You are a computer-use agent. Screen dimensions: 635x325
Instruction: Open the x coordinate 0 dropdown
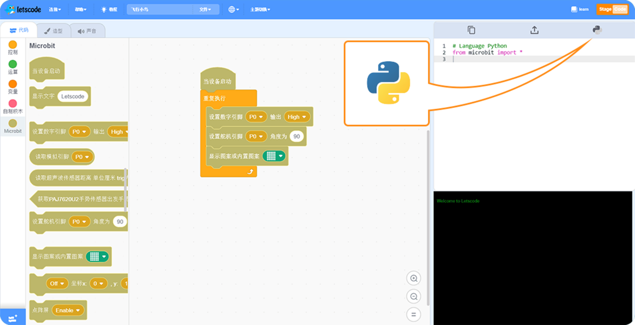(x=99, y=284)
